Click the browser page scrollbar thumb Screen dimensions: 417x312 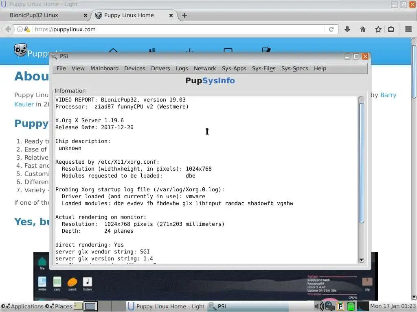414,71
